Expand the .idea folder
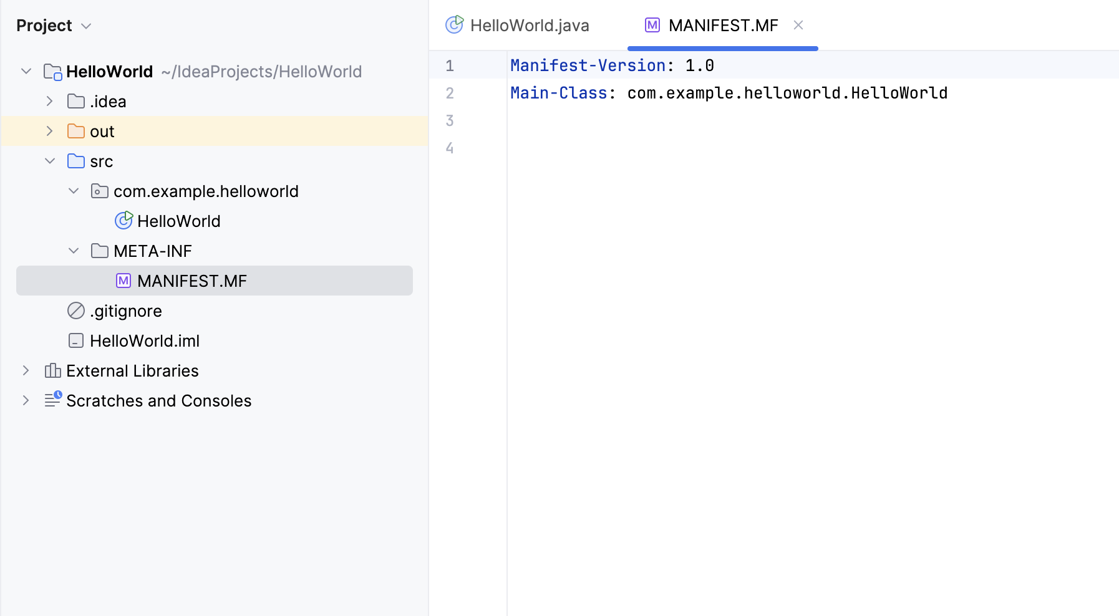 pyautogui.click(x=49, y=101)
